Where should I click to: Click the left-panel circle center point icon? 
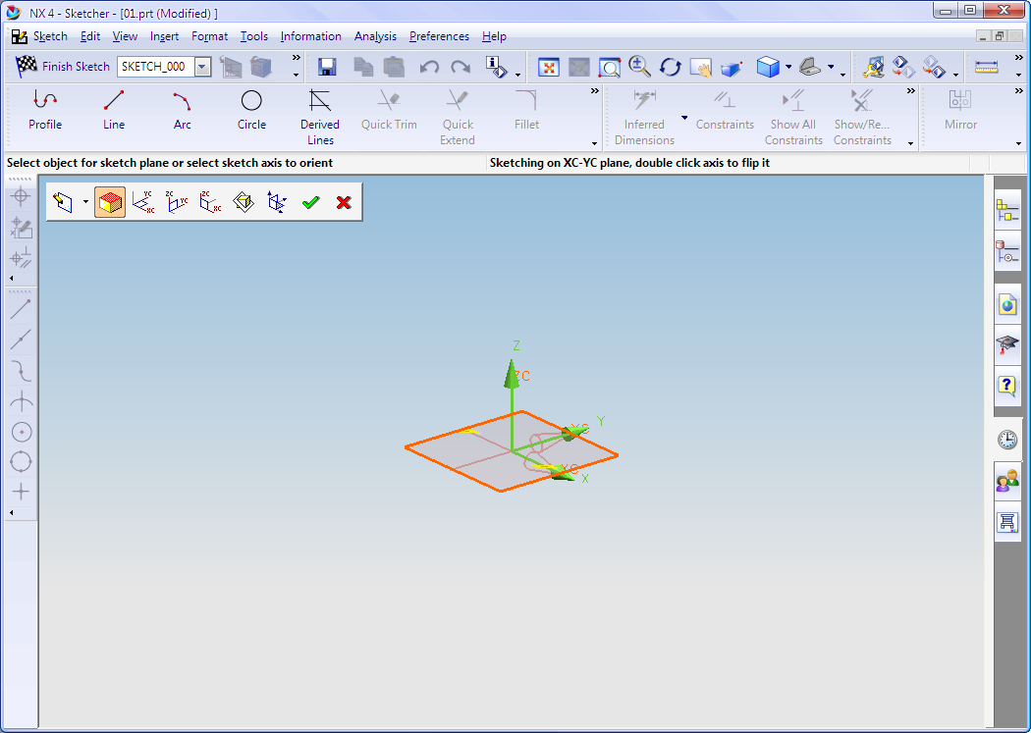pyautogui.click(x=21, y=432)
